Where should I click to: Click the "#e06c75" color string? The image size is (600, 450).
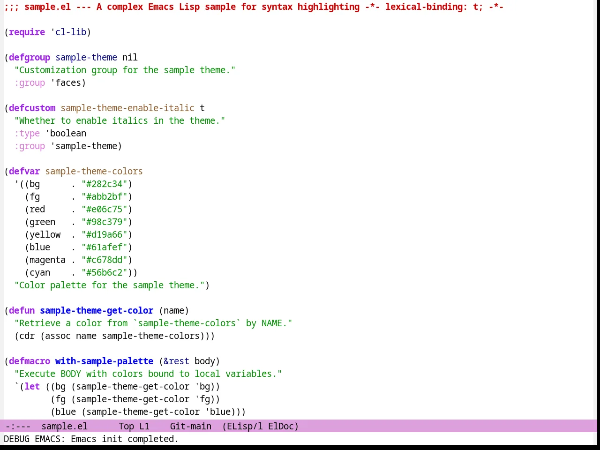tap(104, 209)
